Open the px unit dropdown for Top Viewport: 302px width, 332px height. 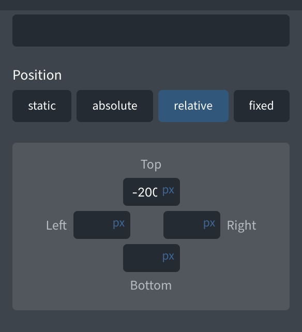(x=168, y=190)
